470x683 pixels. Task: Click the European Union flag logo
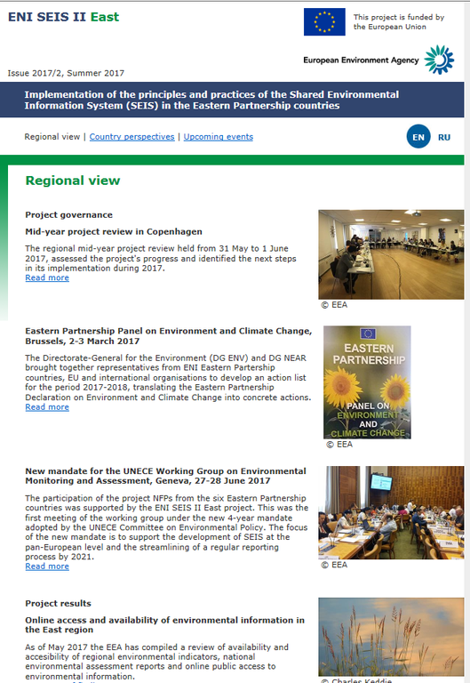coord(324,21)
